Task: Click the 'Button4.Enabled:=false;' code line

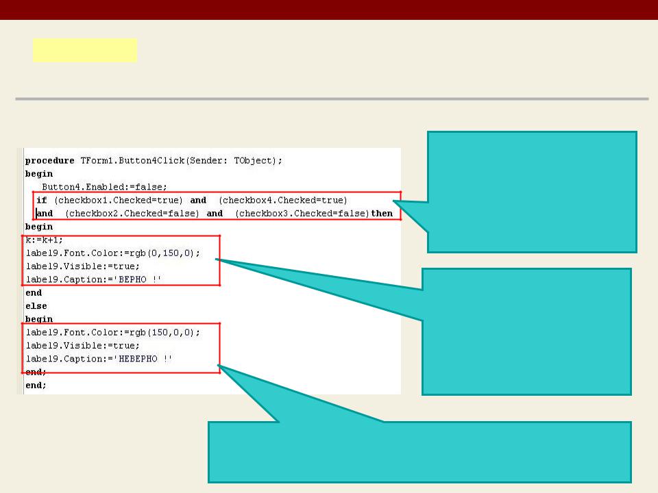Action: tap(104, 187)
